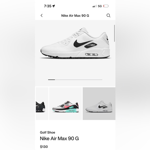This screenshot has width=150, height=150.
Task: Open search with magnifying glass icon
Action: 108,16
